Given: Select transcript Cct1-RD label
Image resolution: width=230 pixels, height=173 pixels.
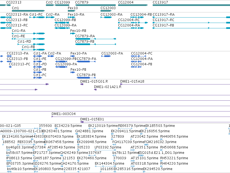Looking at the screenshot, I should 24,42.
